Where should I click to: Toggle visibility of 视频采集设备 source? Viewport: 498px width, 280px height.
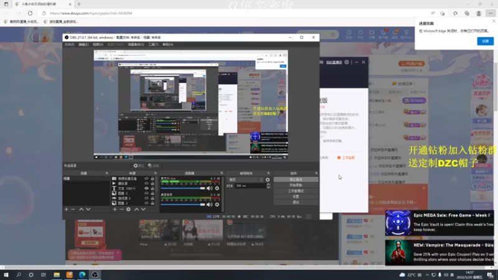146,179
